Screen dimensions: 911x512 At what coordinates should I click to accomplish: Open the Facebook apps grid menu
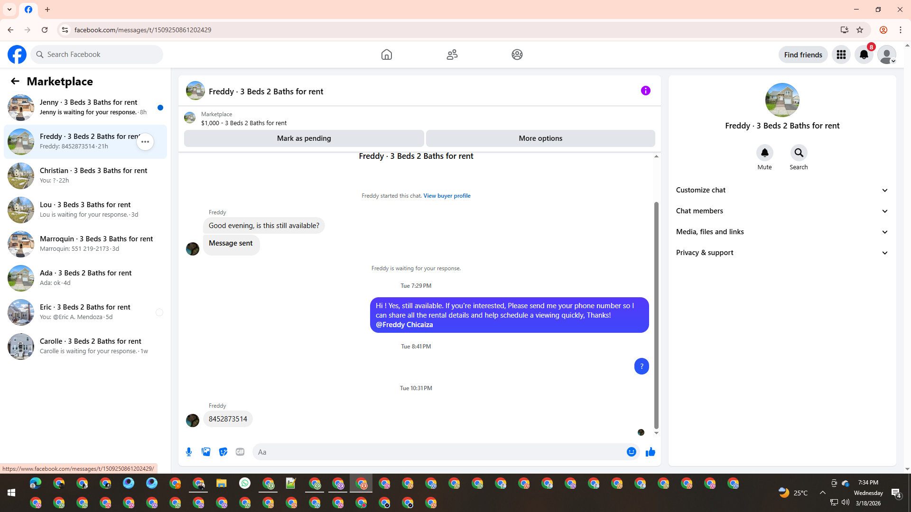(841, 55)
